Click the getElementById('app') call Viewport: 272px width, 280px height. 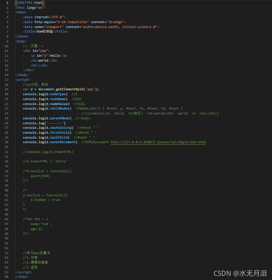(x=76, y=89)
